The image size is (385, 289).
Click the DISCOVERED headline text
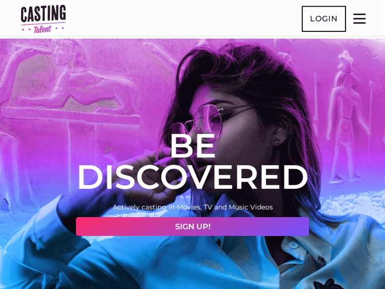point(192,177)
